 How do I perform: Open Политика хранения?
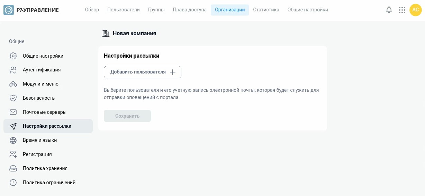click(48, 168)
